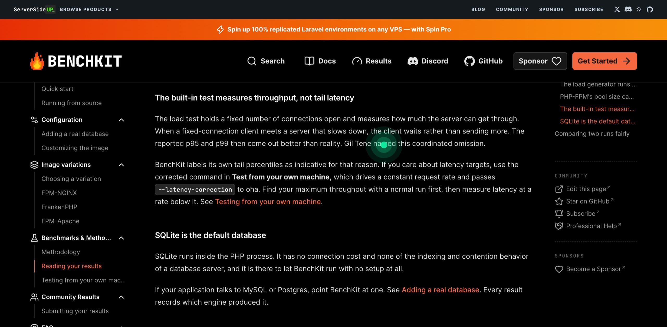Open Reading your results sidebar item
This screenshot has width=667, height=327.
point(71,266)
